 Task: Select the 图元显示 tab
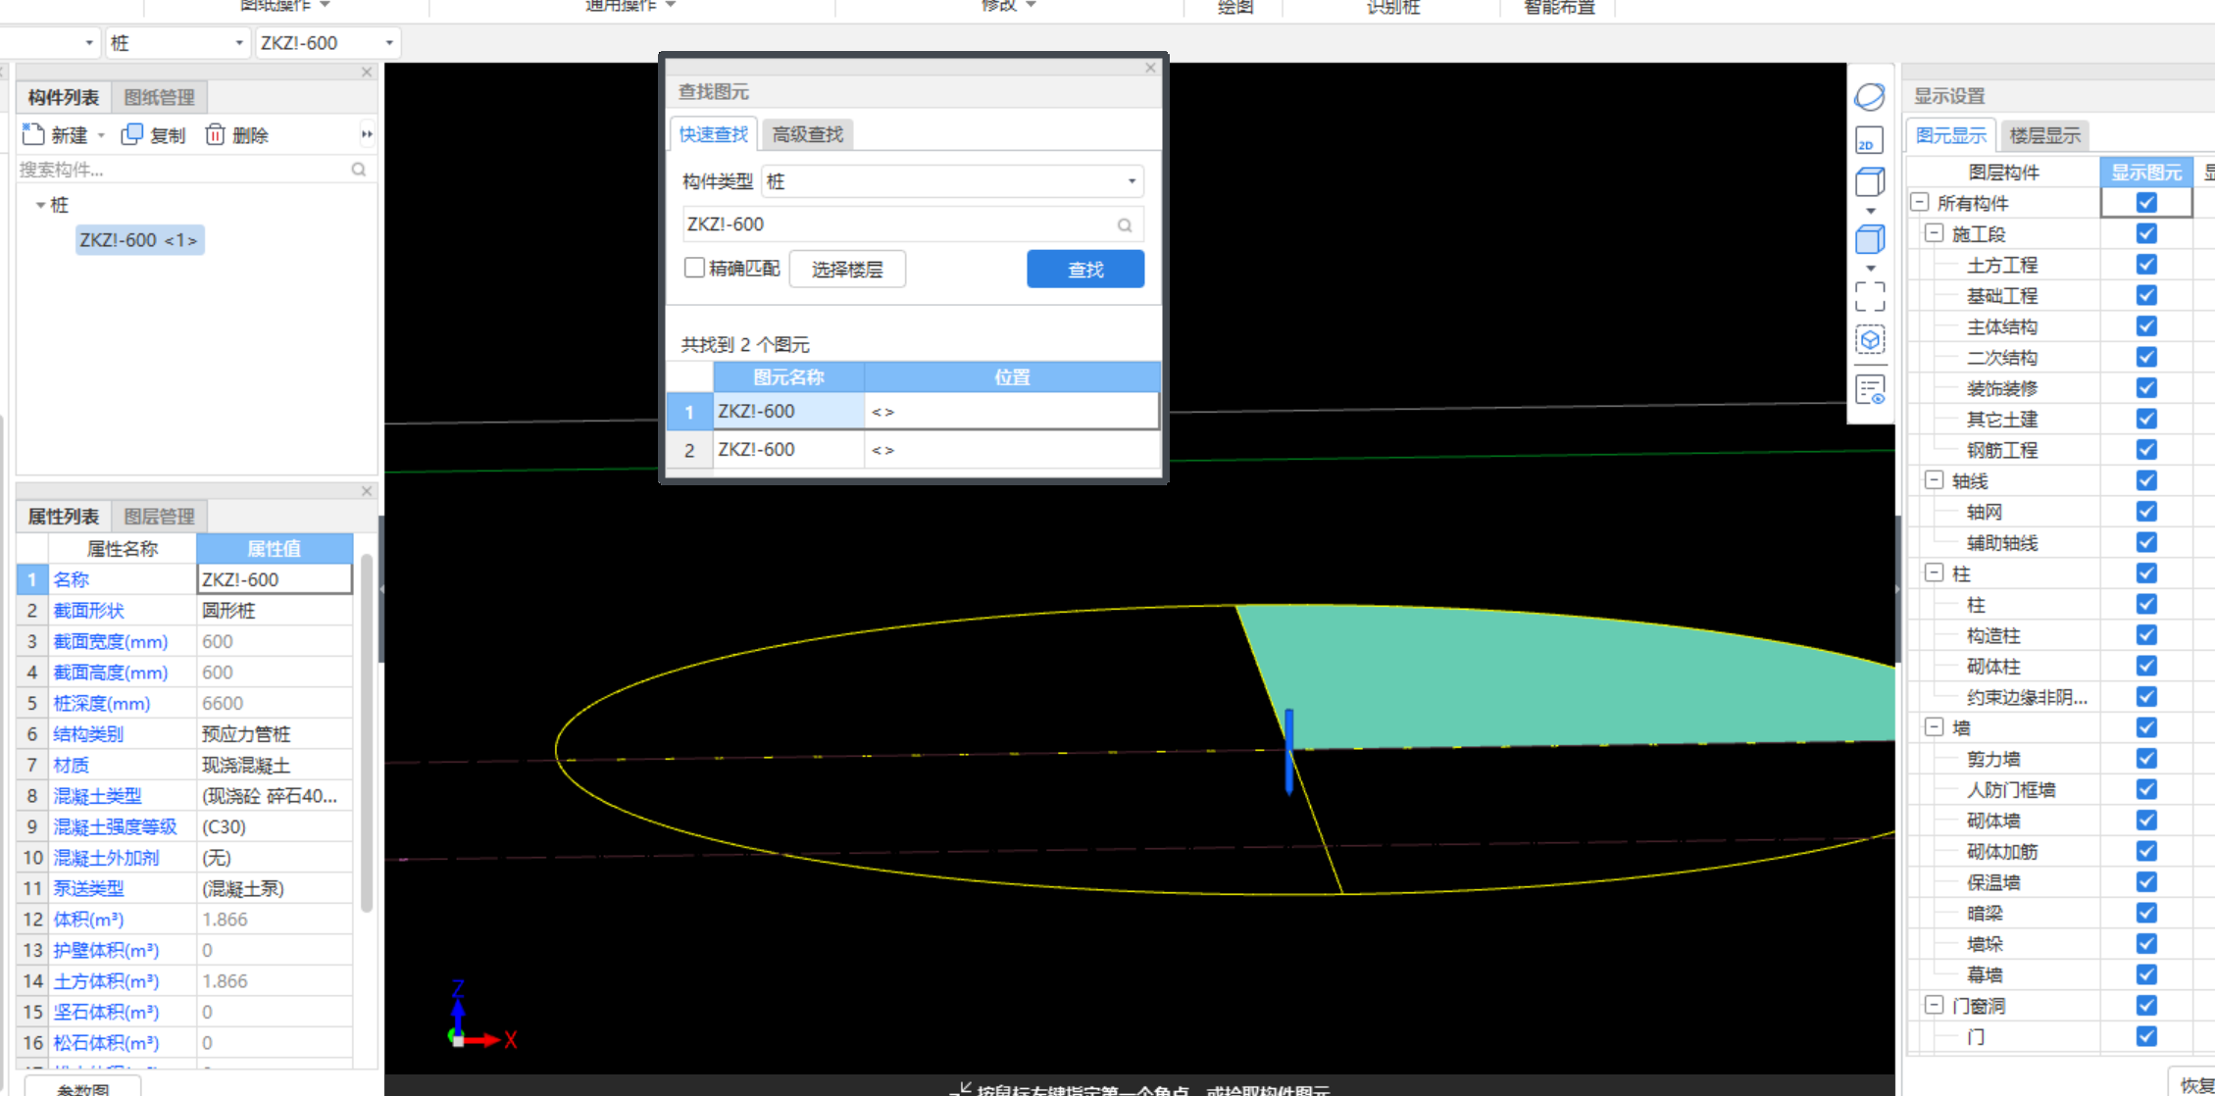point(1951,135)
